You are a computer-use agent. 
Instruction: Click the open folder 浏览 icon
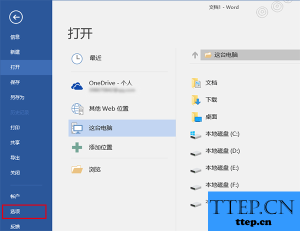coord(77,169)
